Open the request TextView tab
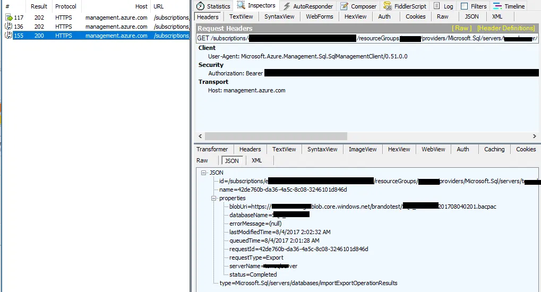Screen dimensions: 541x292 (241, 16)
